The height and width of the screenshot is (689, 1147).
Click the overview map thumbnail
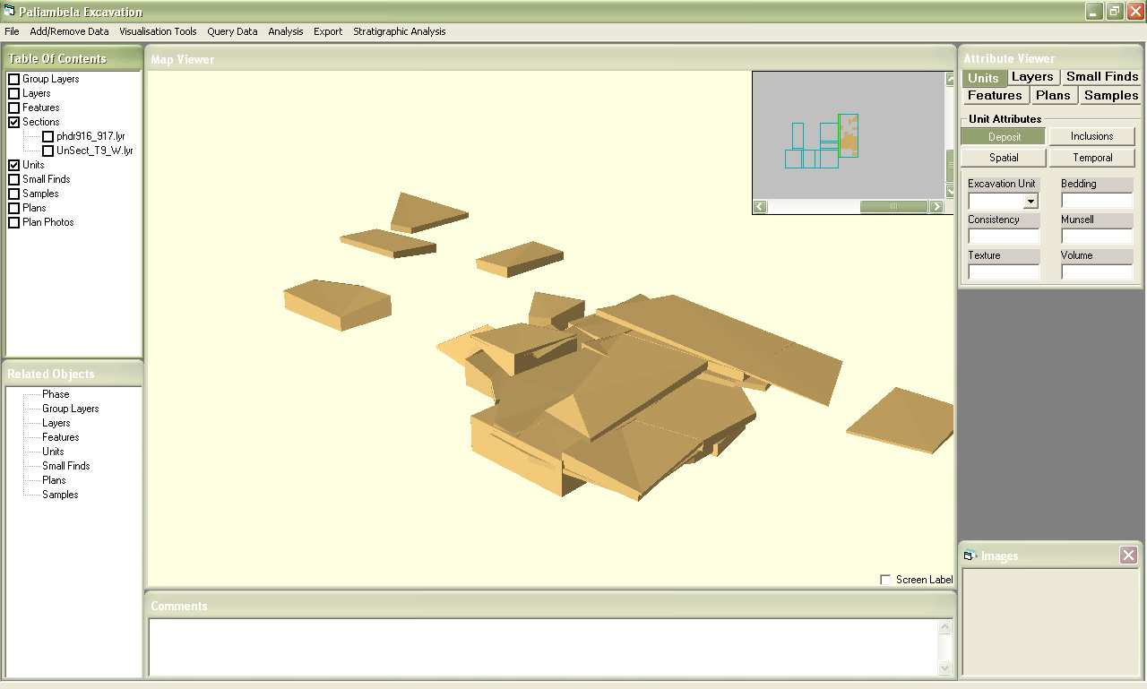(x=848, y=135)
